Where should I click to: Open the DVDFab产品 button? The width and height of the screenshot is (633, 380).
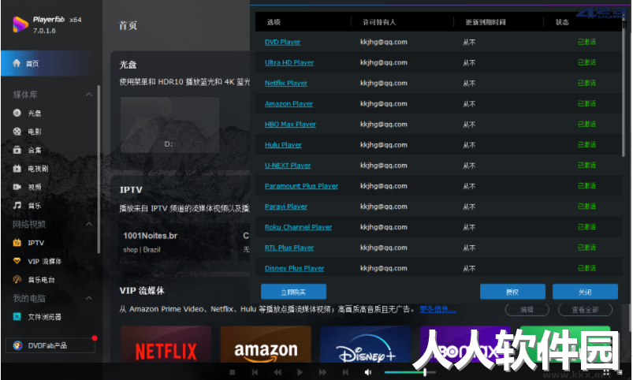point(50,345)
